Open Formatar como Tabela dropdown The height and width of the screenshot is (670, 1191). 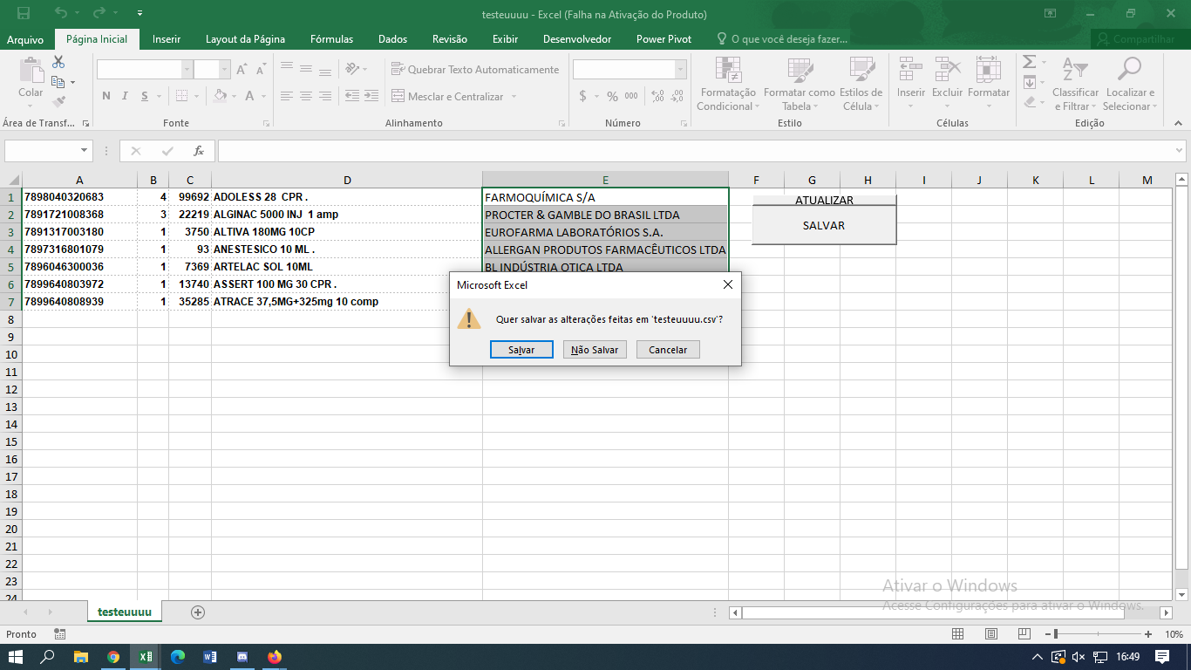pyautogui.click(x=800, y=85)
